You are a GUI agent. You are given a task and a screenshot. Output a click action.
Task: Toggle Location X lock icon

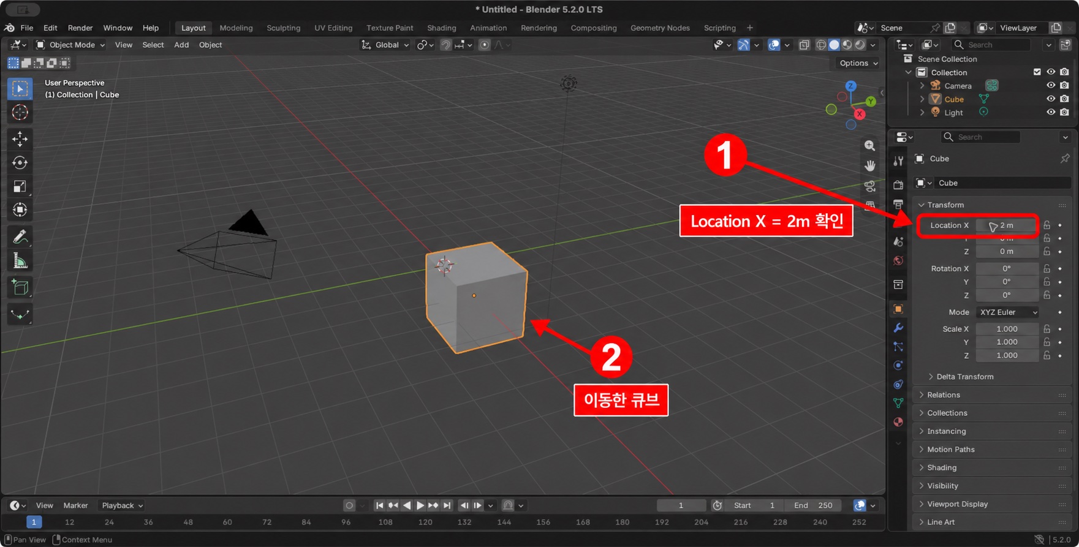[1047, 225]
